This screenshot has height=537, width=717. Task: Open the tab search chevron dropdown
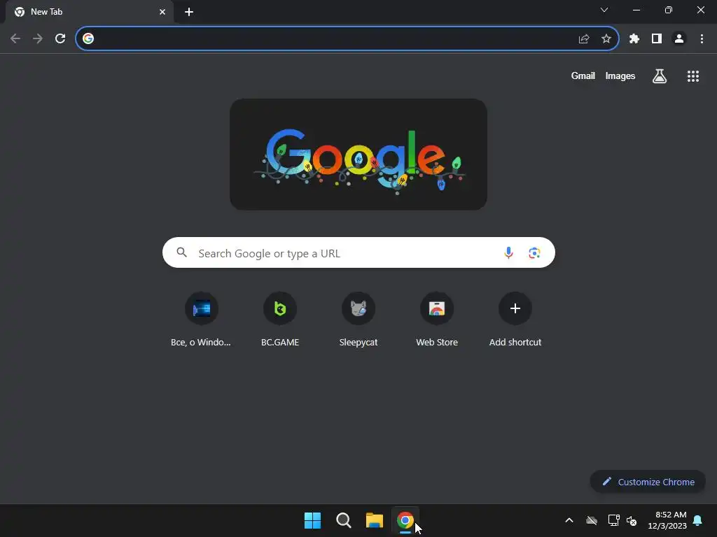click(604, 10)
